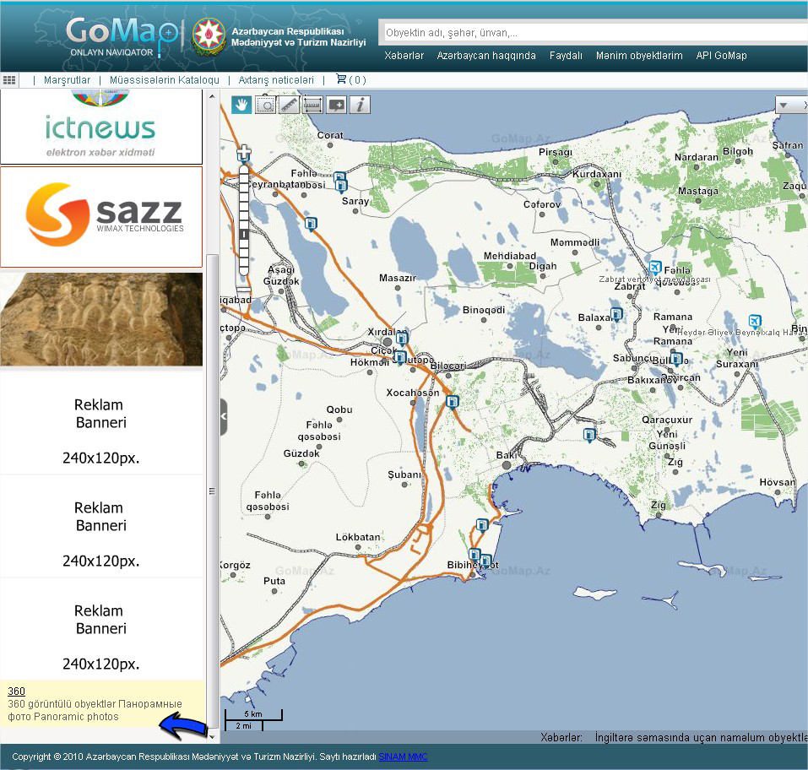
Task: Click the object search input field
Action: tap(591, 33)
